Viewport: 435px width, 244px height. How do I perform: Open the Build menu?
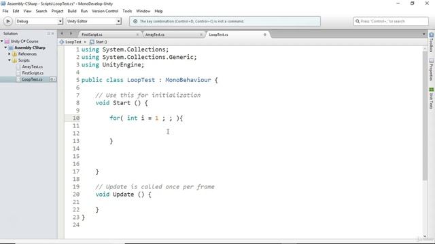[72, 11]
